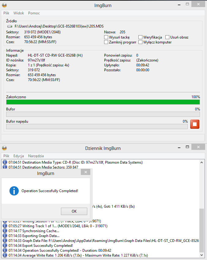Click the Bufor napędu progress bar
207x260 pixels.
pyautogui.click(x=97, y=127)
